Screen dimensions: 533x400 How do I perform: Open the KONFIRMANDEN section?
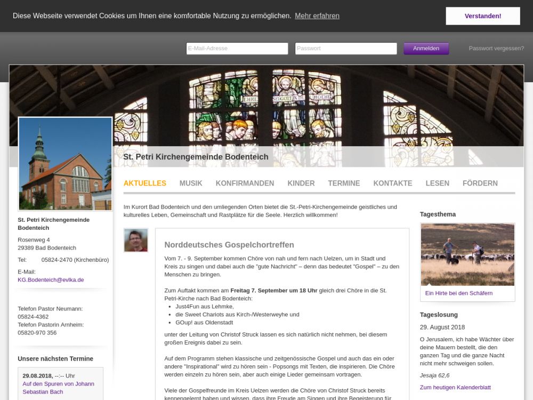click(245, 183)
